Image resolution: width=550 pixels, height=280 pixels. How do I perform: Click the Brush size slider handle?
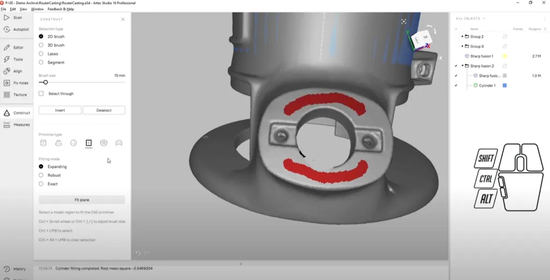point(45,82)
